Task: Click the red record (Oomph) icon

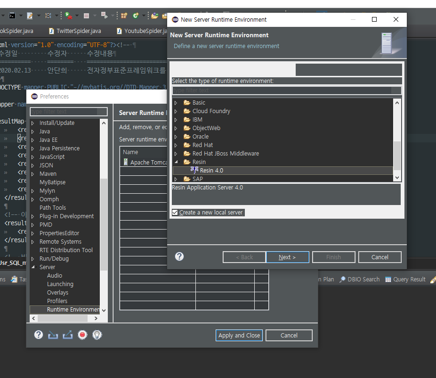Action: (82, 335)
